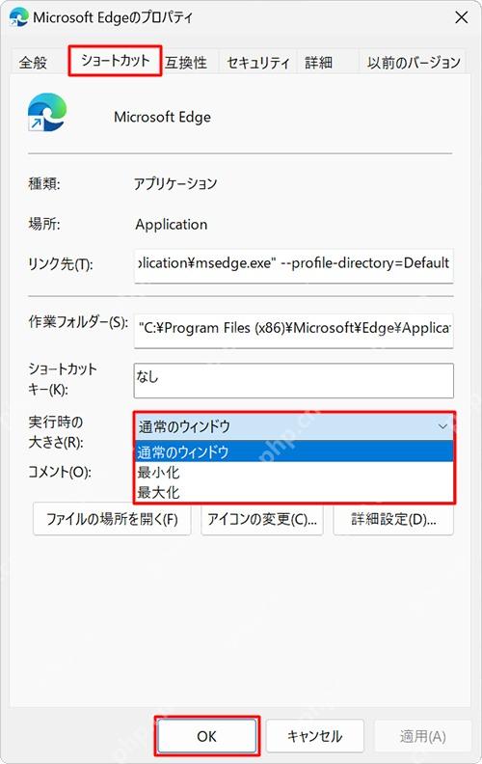482x764 pixels.
Task: Switch to the 詳細 tab
Action: point(318,63)
